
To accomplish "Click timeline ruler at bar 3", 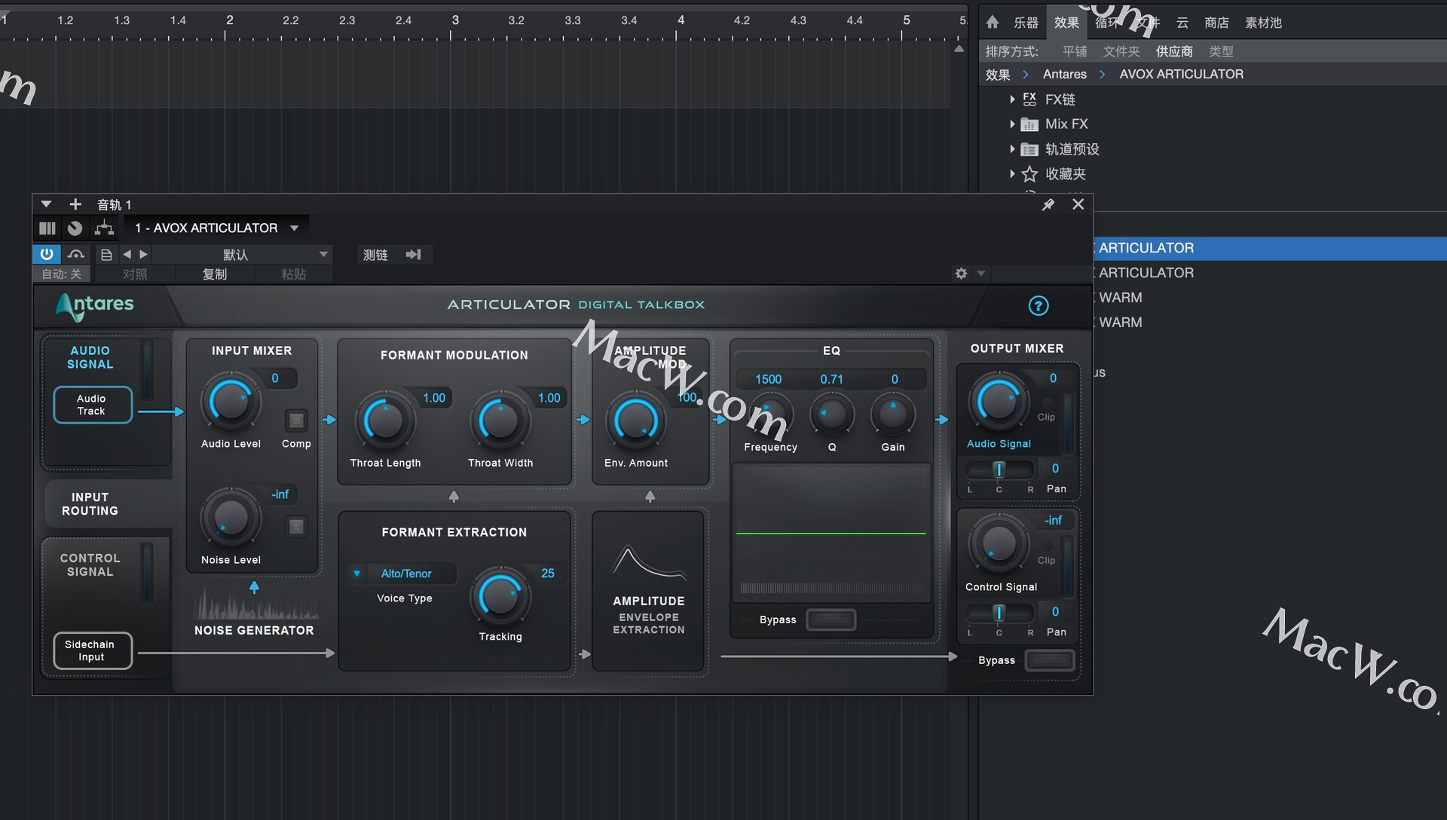I will pos(455,20).
